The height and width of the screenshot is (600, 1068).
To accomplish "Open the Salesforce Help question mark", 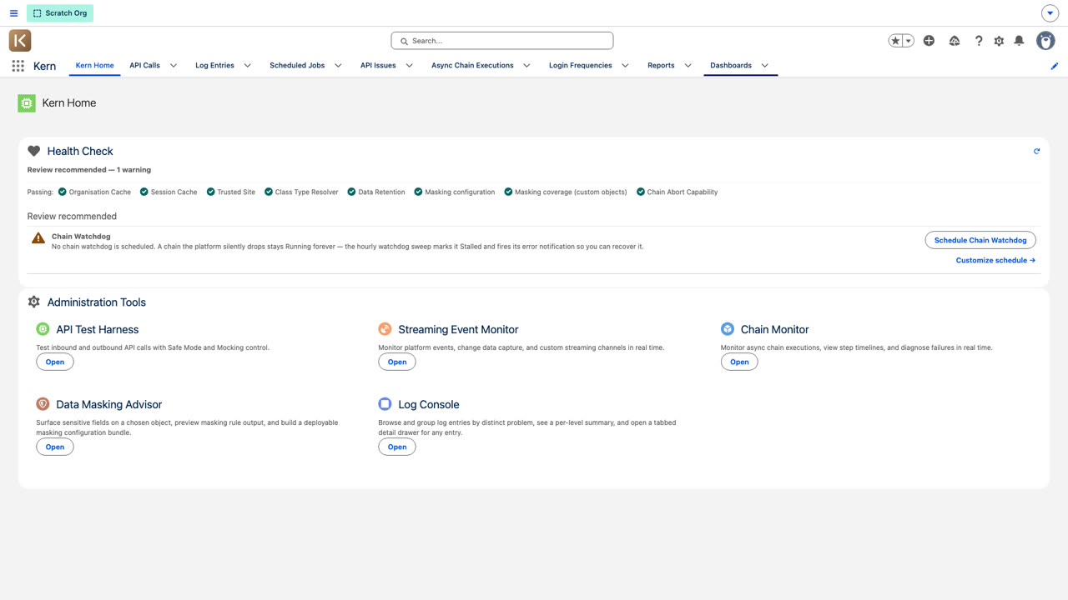I will [x=979, y=41].
